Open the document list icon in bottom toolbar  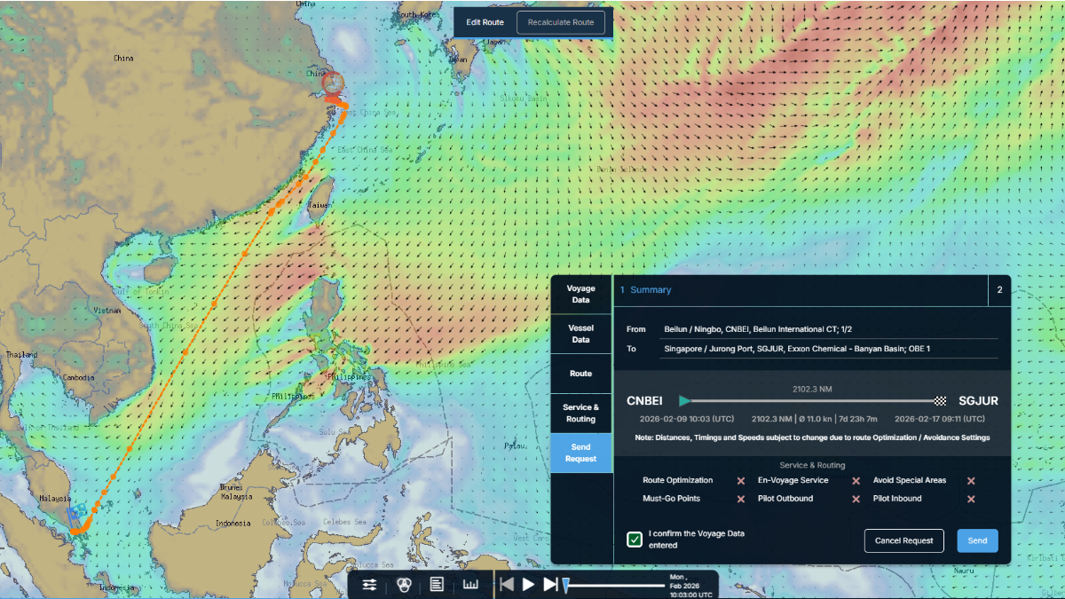(437, 584)
